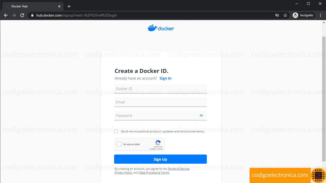326x183 pixels.
Task: Click the third-party cookies blocked eye icon
Action: tap(277, 15)
